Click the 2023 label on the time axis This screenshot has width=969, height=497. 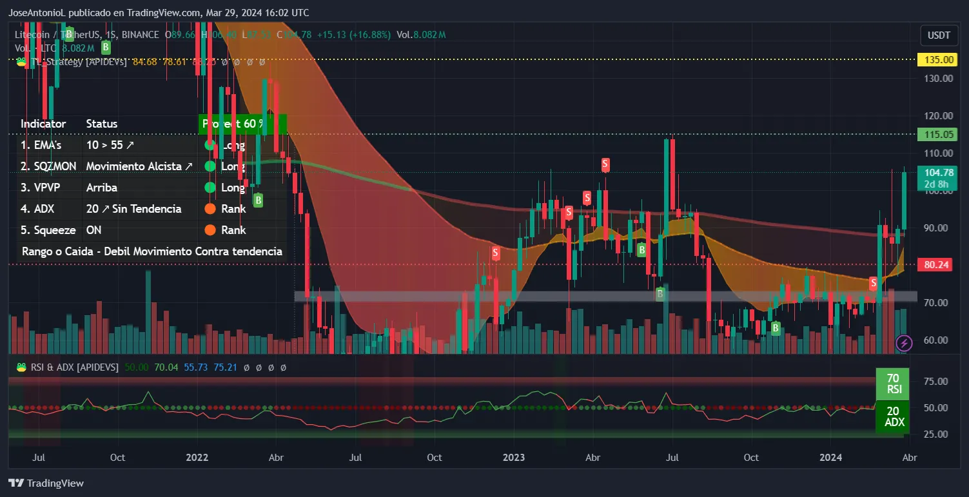pos(513,458)
